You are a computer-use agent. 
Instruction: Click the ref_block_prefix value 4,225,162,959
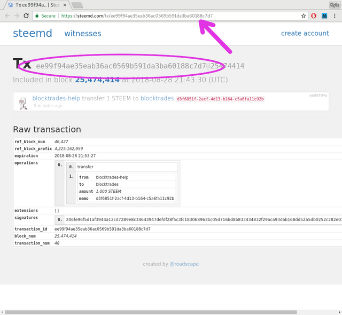(69, 148)
